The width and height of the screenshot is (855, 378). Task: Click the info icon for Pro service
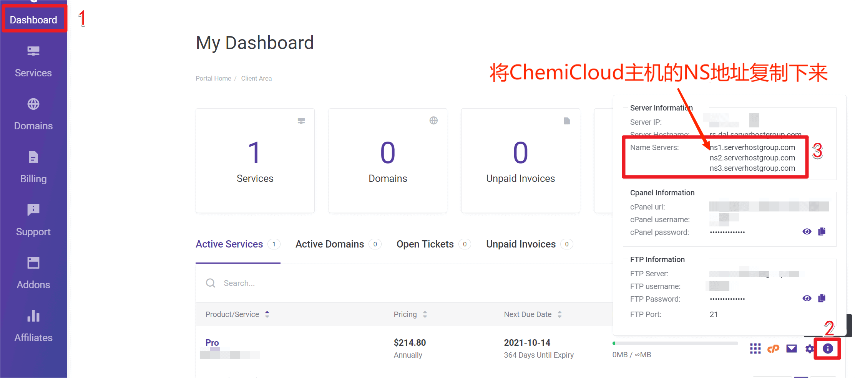tap(828, 348)
